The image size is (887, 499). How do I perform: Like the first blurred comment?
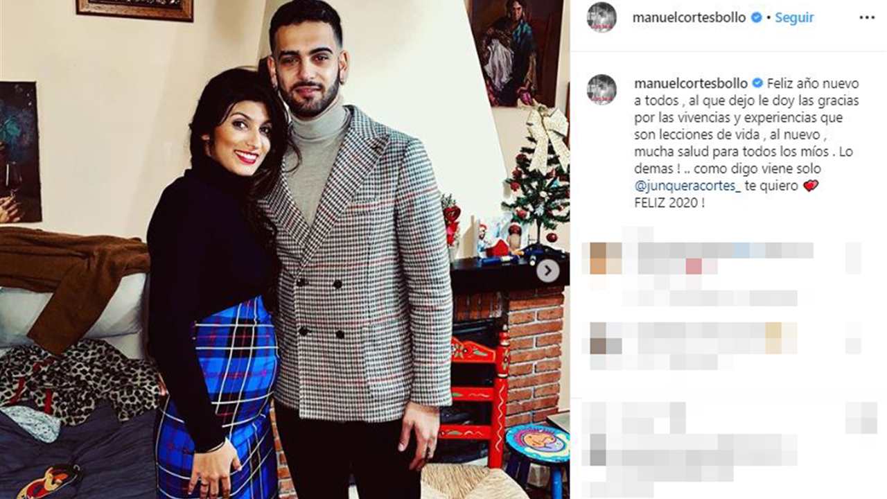point(853,258)
